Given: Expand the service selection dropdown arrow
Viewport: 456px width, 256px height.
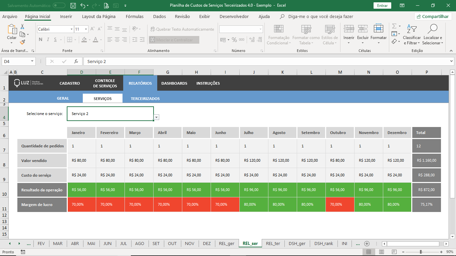Looking at the screenshot, I should coord(157,117).
